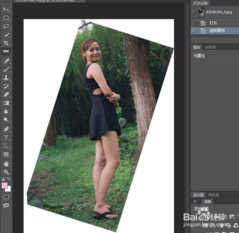This screenshot has height=233, width=239.
Task: Open the white background color picker
Action: coord(9,189)
